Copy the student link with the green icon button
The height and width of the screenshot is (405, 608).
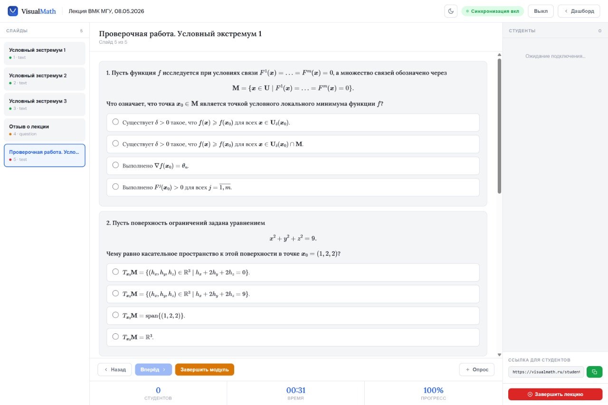pyautogui.click(x=594, y=372)
